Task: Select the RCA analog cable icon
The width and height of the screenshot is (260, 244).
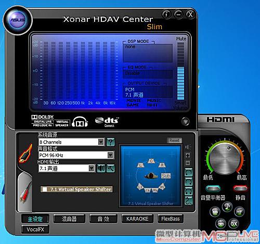Action: (x=25, y=192)
